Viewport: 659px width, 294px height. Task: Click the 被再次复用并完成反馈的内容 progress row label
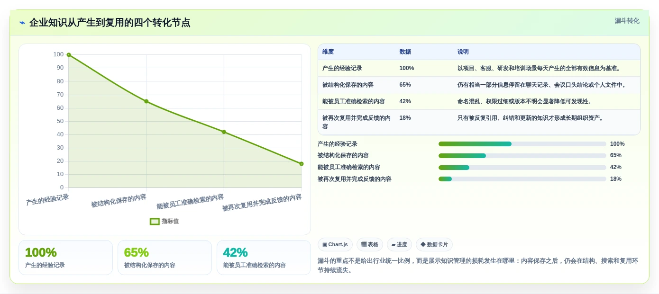(x=355, y=179)
